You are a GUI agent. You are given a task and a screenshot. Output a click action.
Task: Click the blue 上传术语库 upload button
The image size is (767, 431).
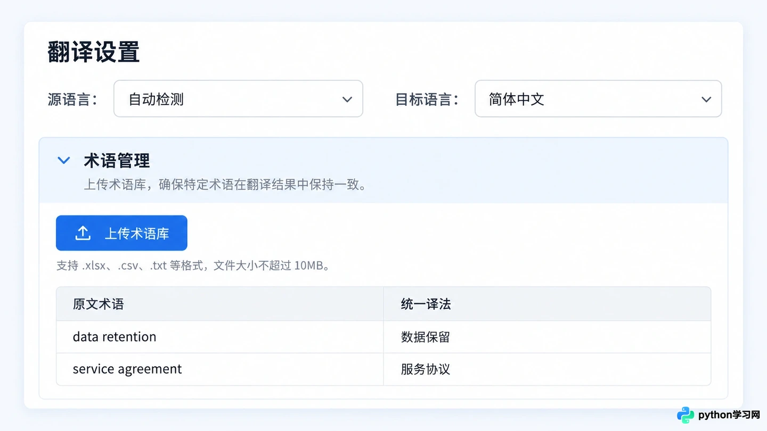pyautogui.click(x=121, y=233)
